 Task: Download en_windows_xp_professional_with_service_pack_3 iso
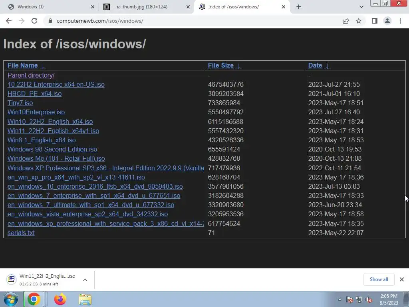tap(105, 223)
